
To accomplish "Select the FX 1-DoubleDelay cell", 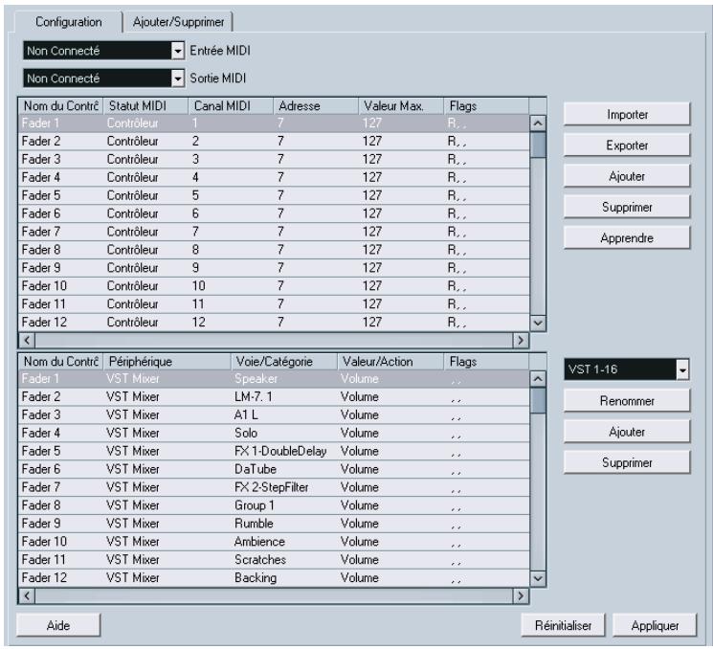I will pyautogui.click(x=280, y=451).
